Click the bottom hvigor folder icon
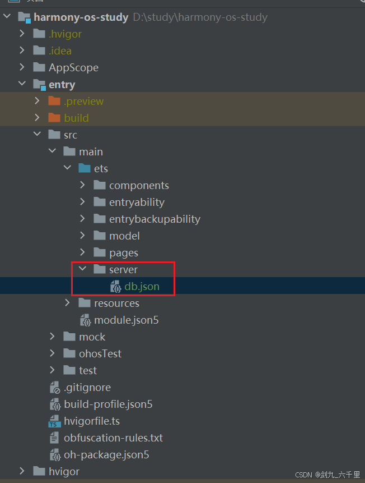Screen dimensions: 365x483 click(39, 471)
